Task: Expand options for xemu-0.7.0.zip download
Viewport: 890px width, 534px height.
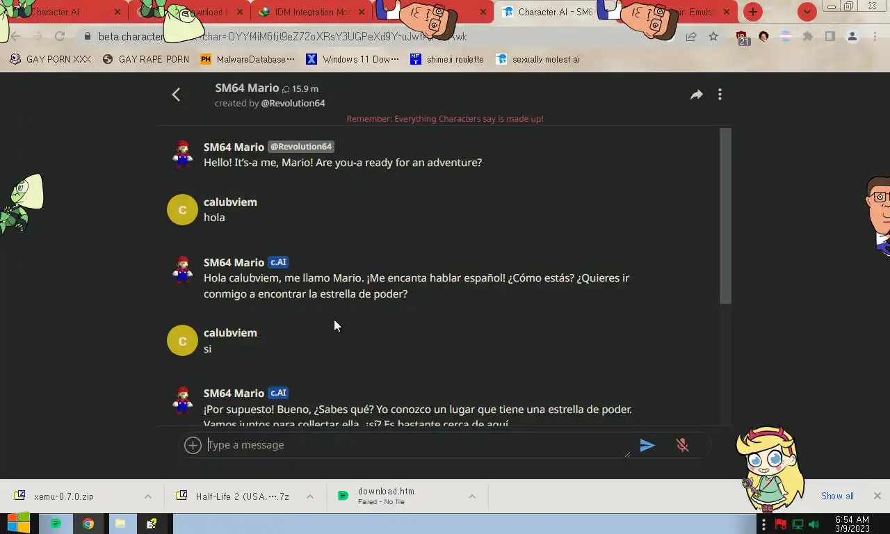Action: coord(148,496)
